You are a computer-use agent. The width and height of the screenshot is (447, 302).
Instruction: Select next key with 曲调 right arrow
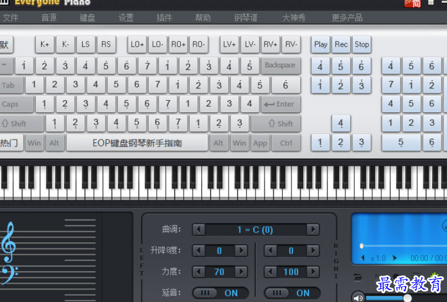click(312, 229)
